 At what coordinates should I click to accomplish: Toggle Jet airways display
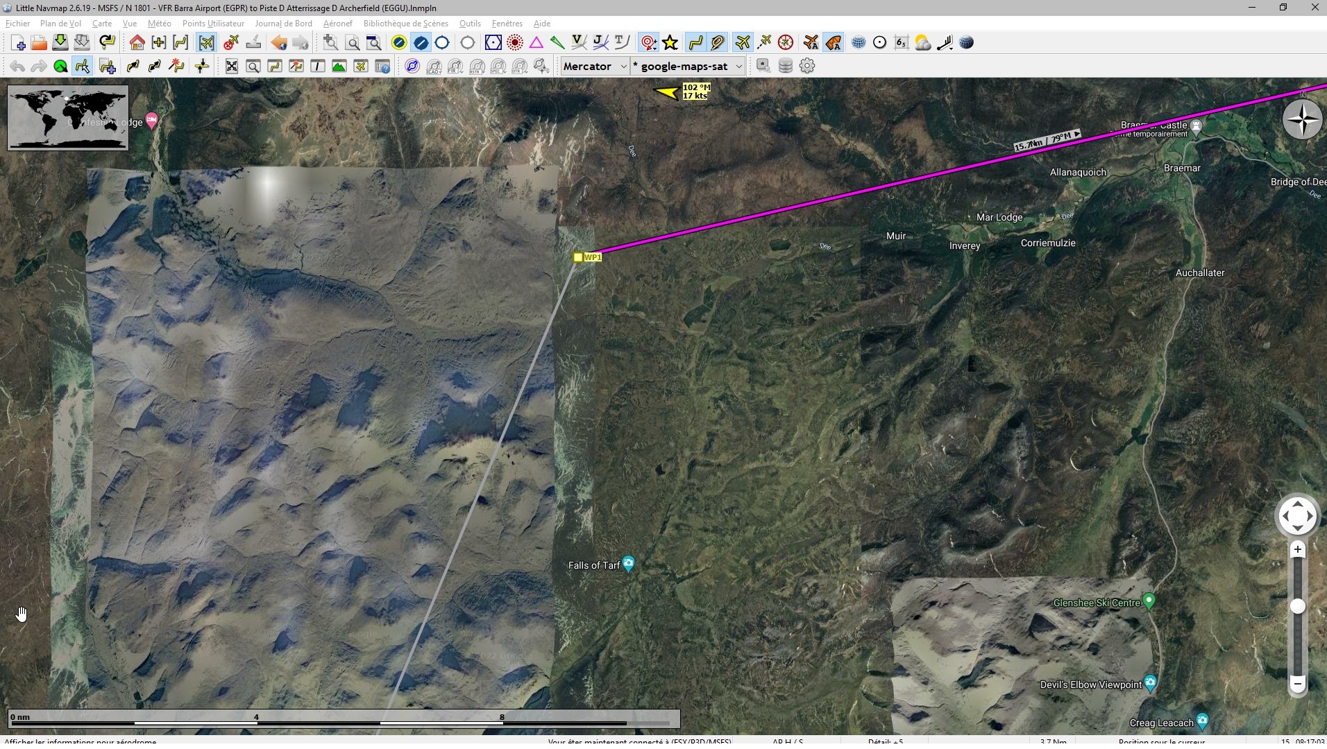coord(600,43)
